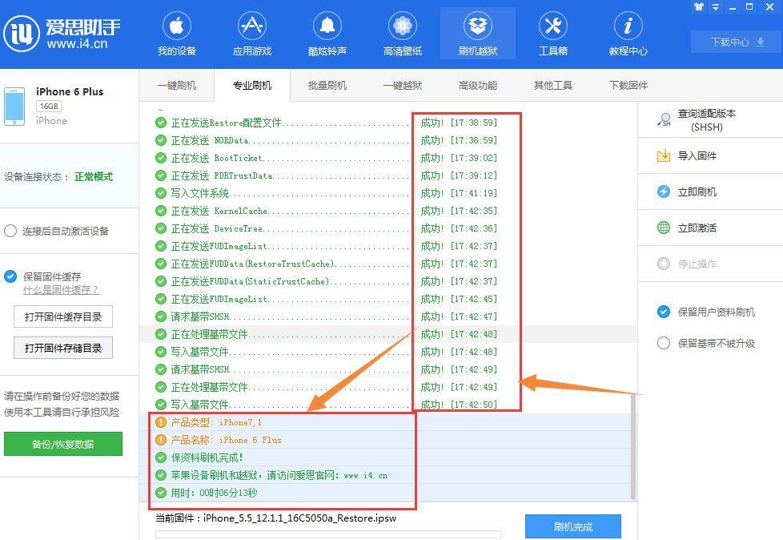The height and width of the screenshot is (540, 783).
Task: Switch to the 专业刷机 tab
Action: click(252, 86)
